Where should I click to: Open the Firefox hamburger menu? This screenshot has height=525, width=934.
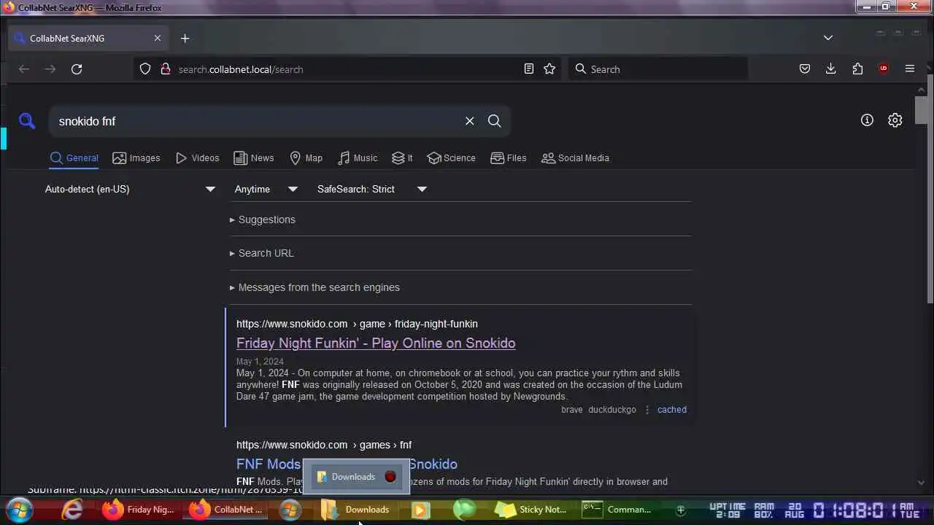[x=910, y=69]
